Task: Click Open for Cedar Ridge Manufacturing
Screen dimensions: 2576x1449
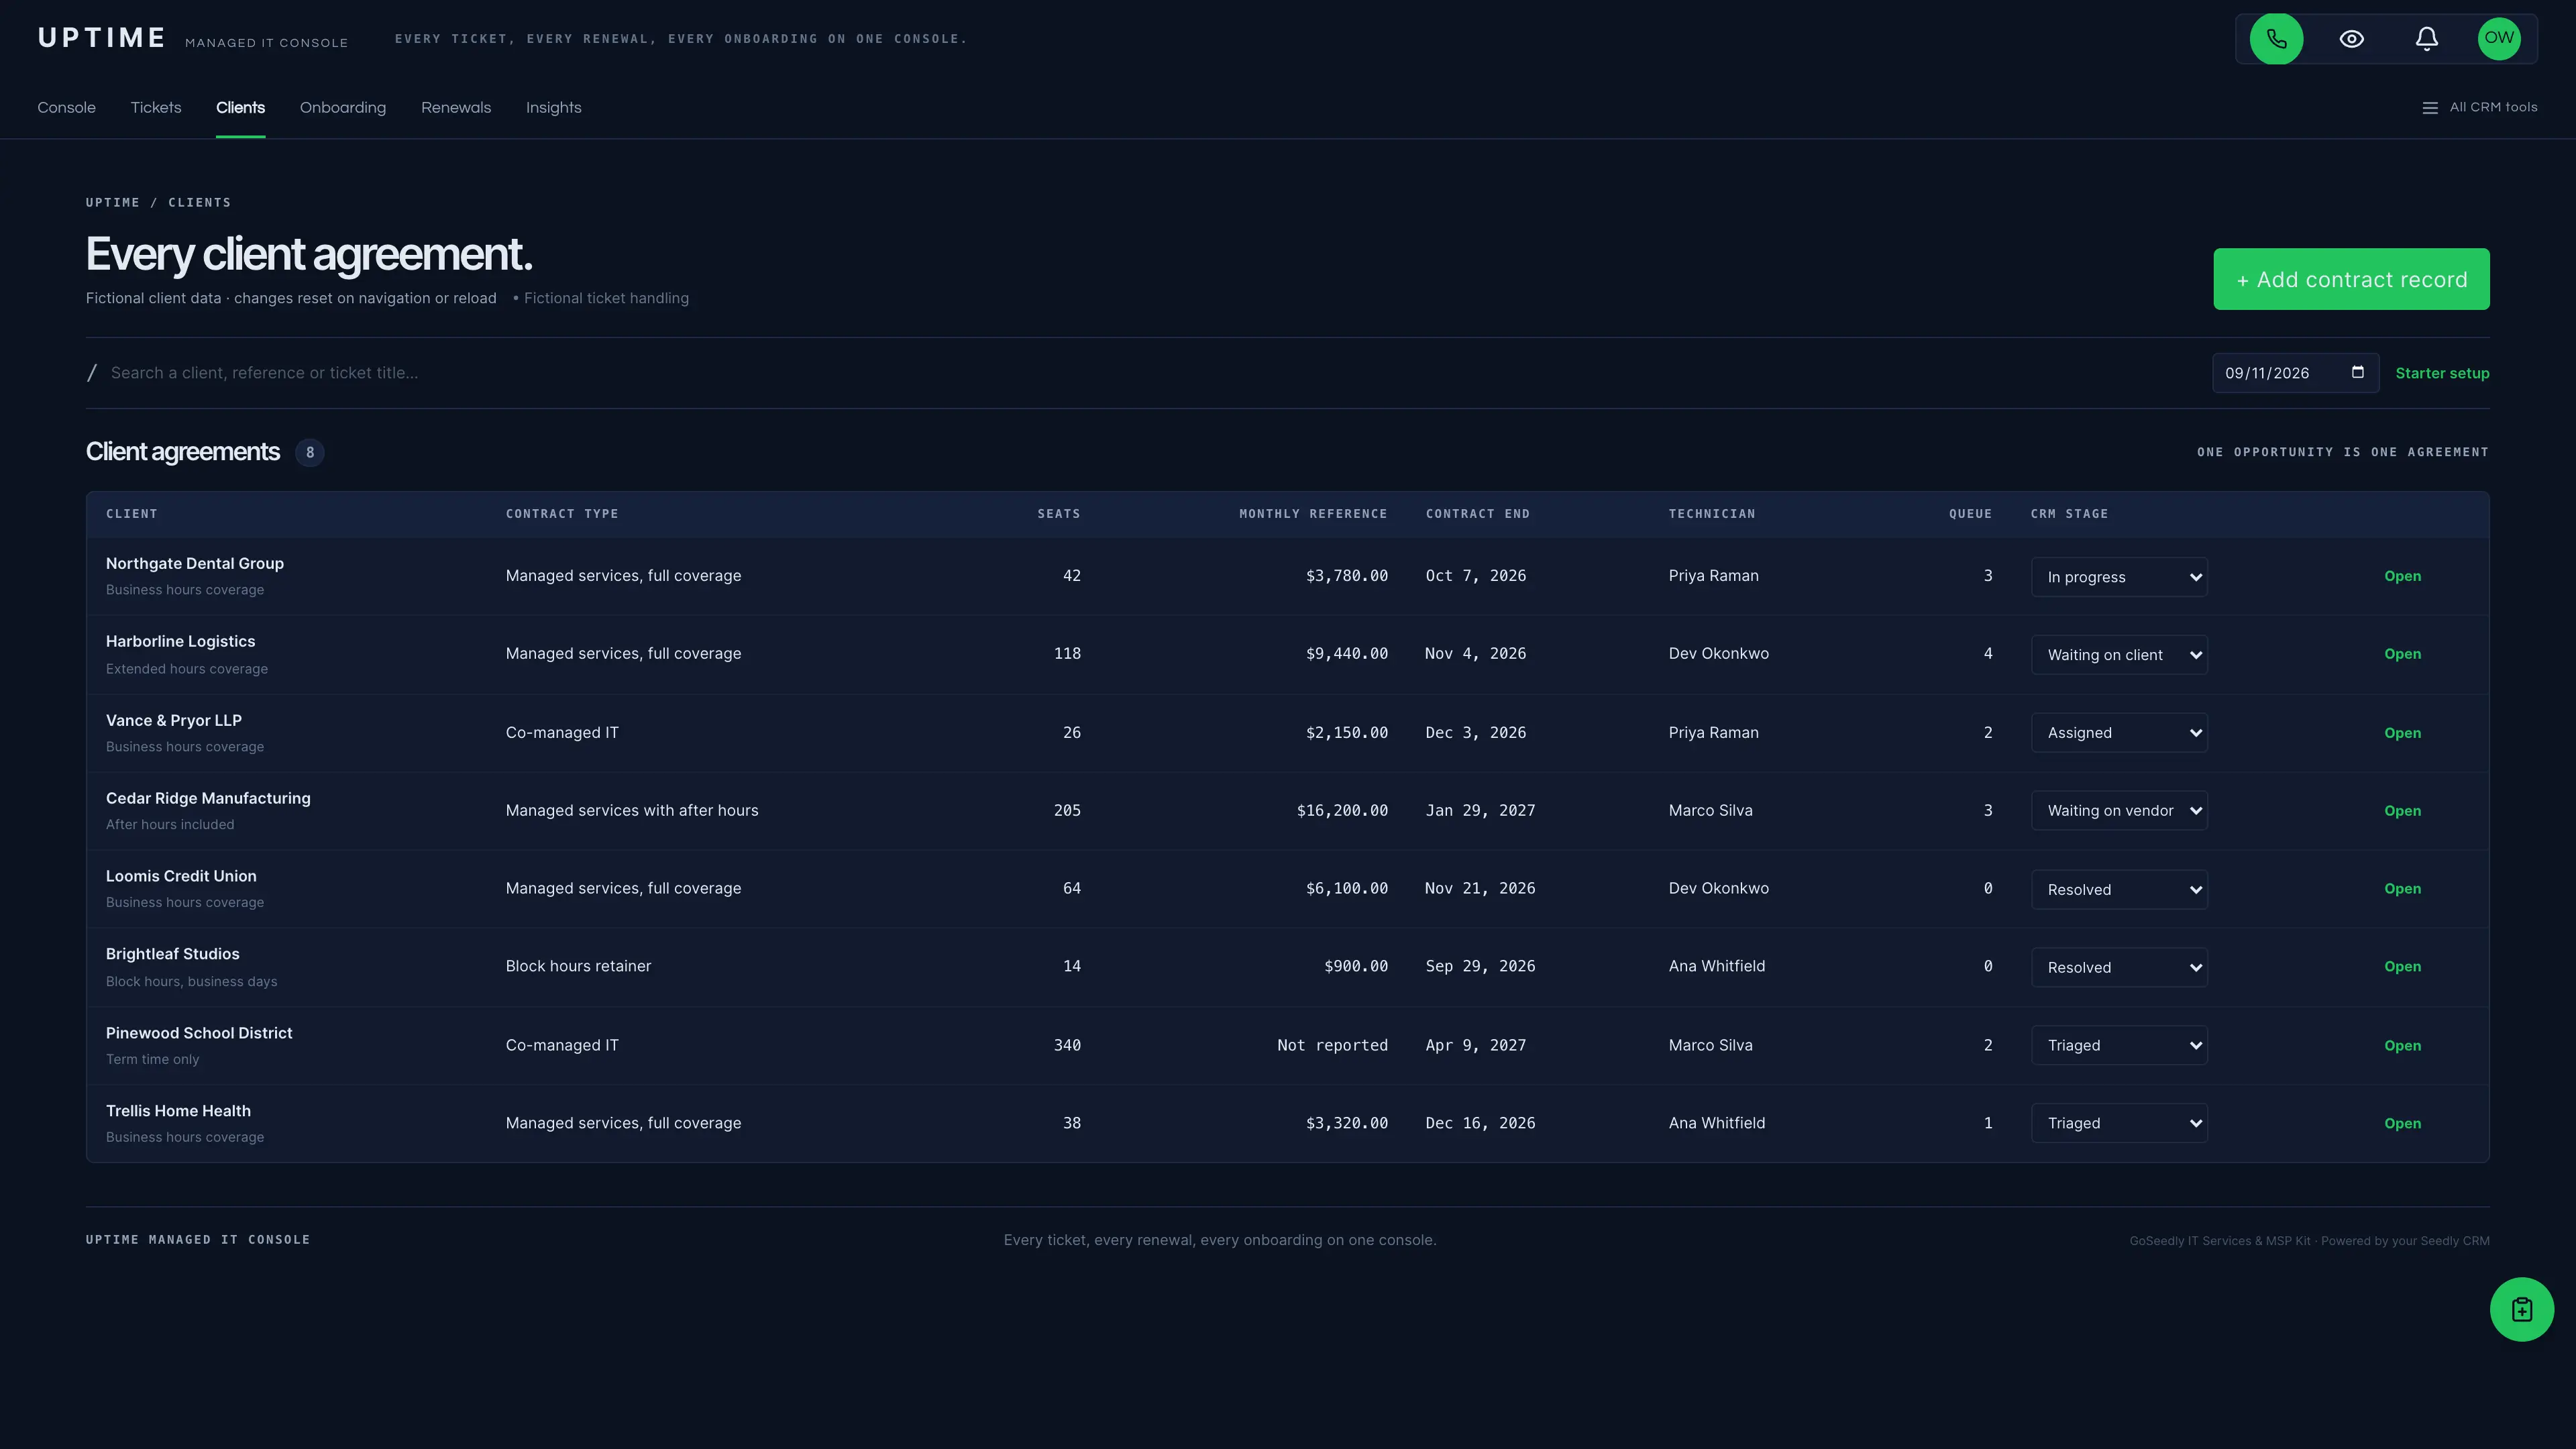Action: tap(2402, 811)
